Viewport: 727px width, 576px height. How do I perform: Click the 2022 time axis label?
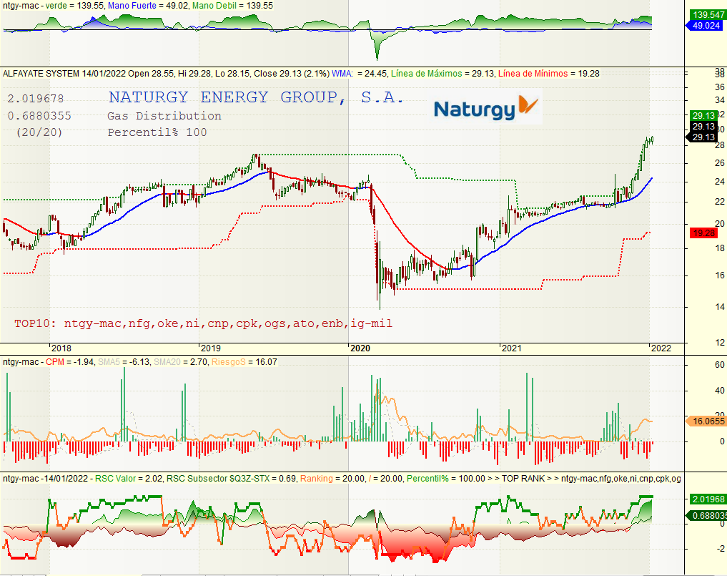(x=661, y=348)
